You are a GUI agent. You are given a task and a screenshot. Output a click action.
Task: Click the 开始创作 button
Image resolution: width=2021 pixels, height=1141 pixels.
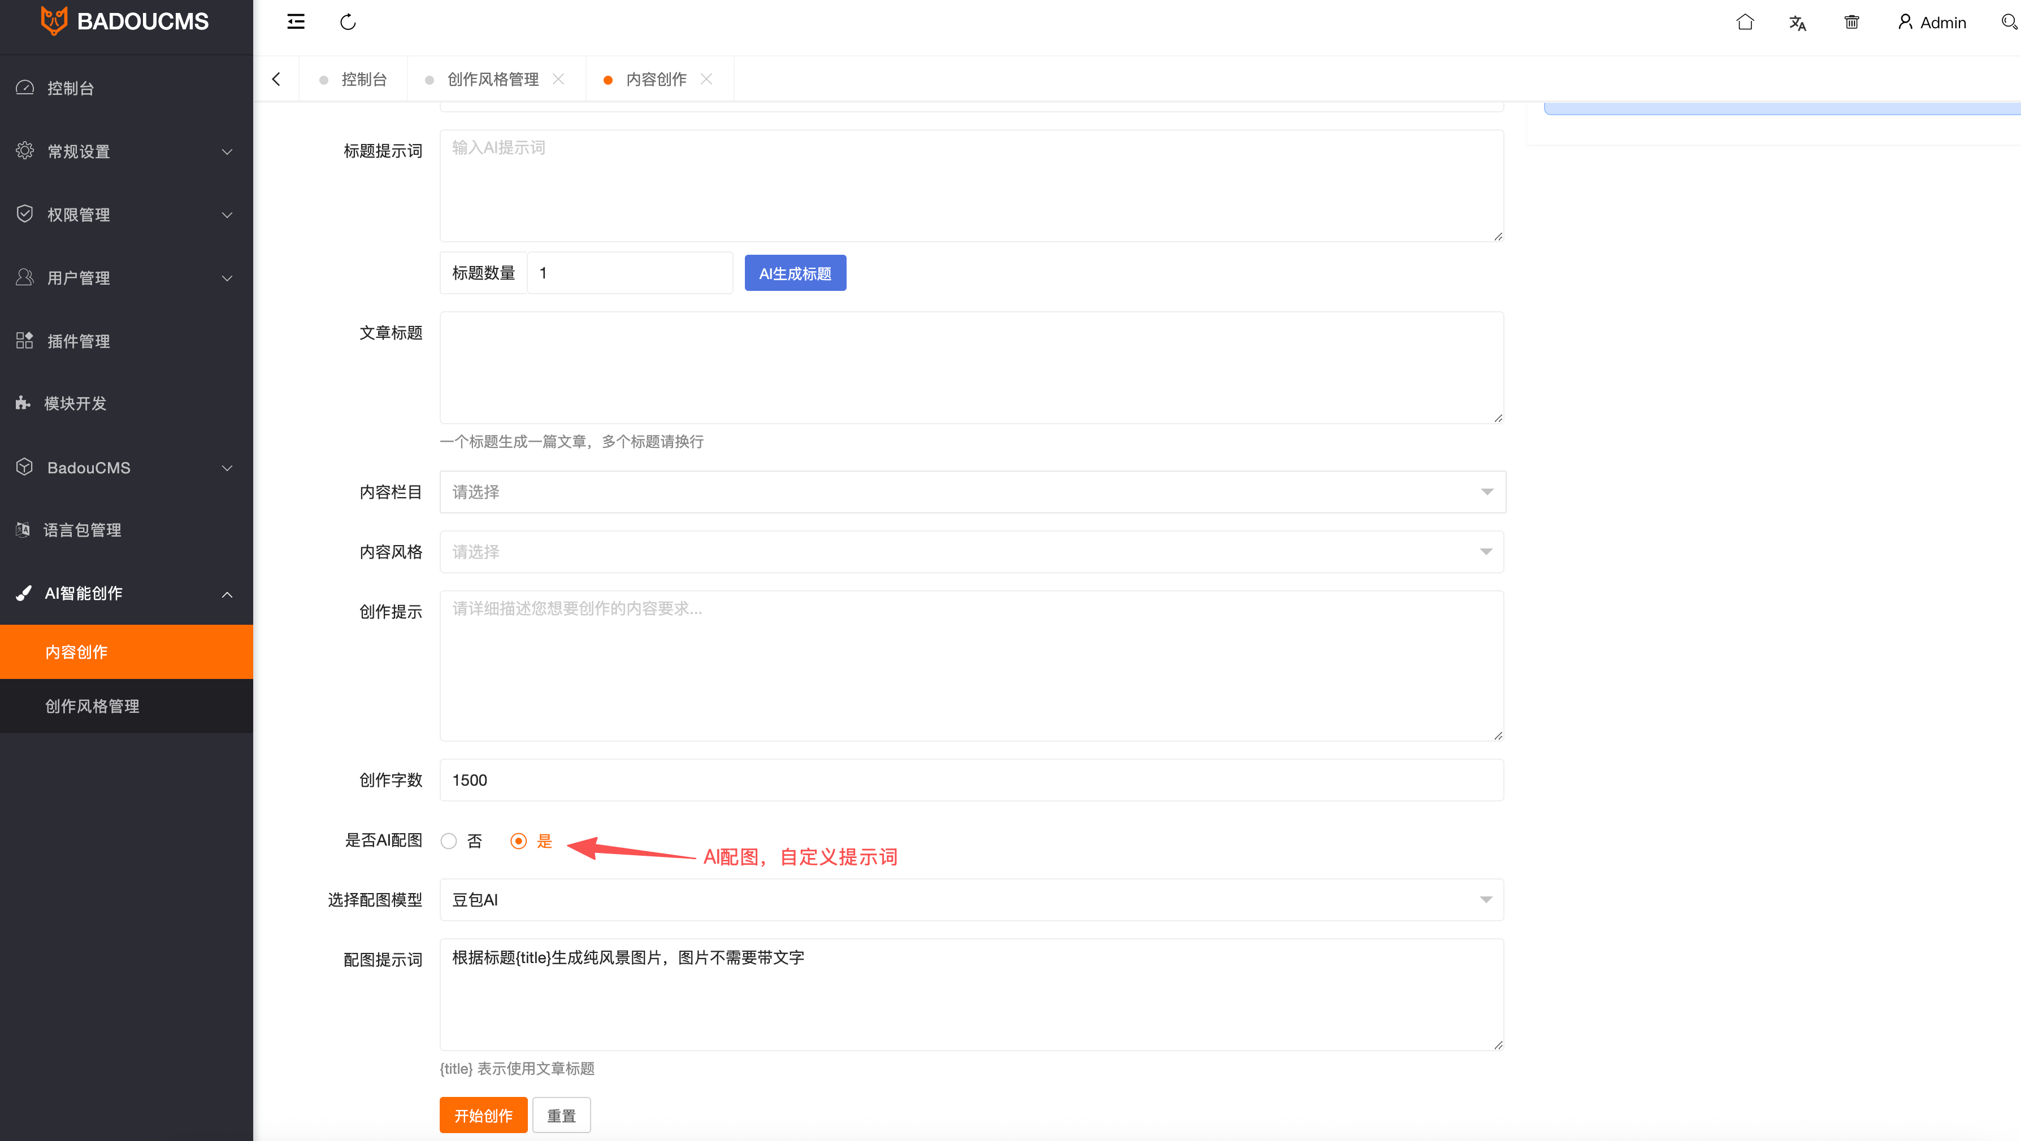pos(483,1115)
